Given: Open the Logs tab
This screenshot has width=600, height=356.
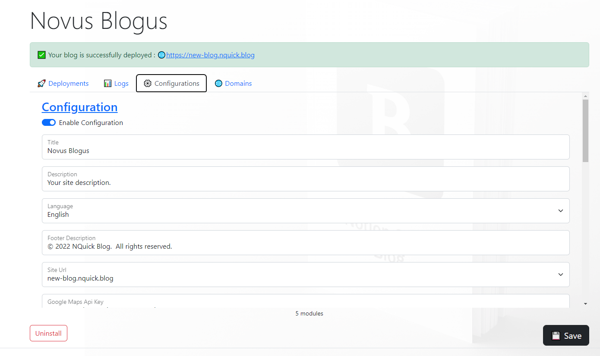Looking at the screenshot, I should coord(121,84).
